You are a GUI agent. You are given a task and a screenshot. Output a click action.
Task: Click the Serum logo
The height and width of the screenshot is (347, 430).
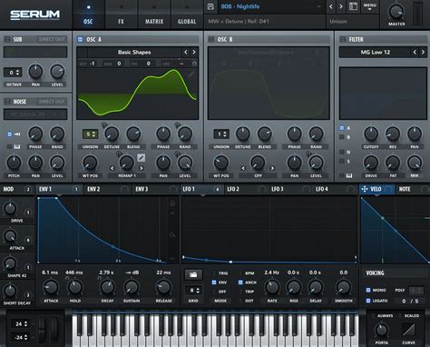pos(35,15)
